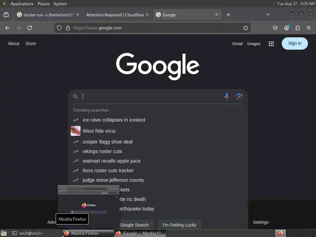This screenshot has height=237, width=316.
Task: Open the vm3@vm3 terminal in taskbar
Action: point(36,233)
